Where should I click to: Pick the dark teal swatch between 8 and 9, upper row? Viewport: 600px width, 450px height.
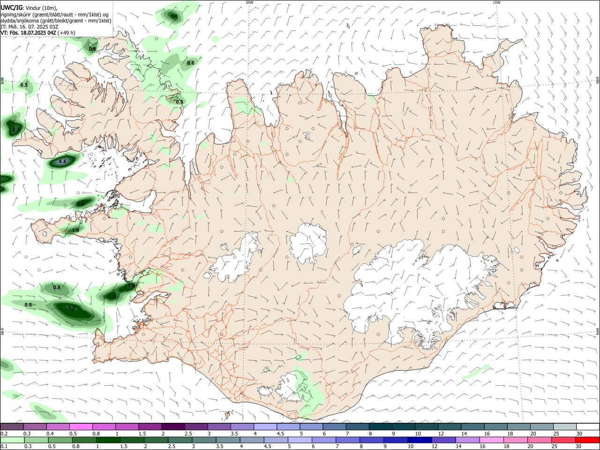pyautogui.click(x=381, y=427)
